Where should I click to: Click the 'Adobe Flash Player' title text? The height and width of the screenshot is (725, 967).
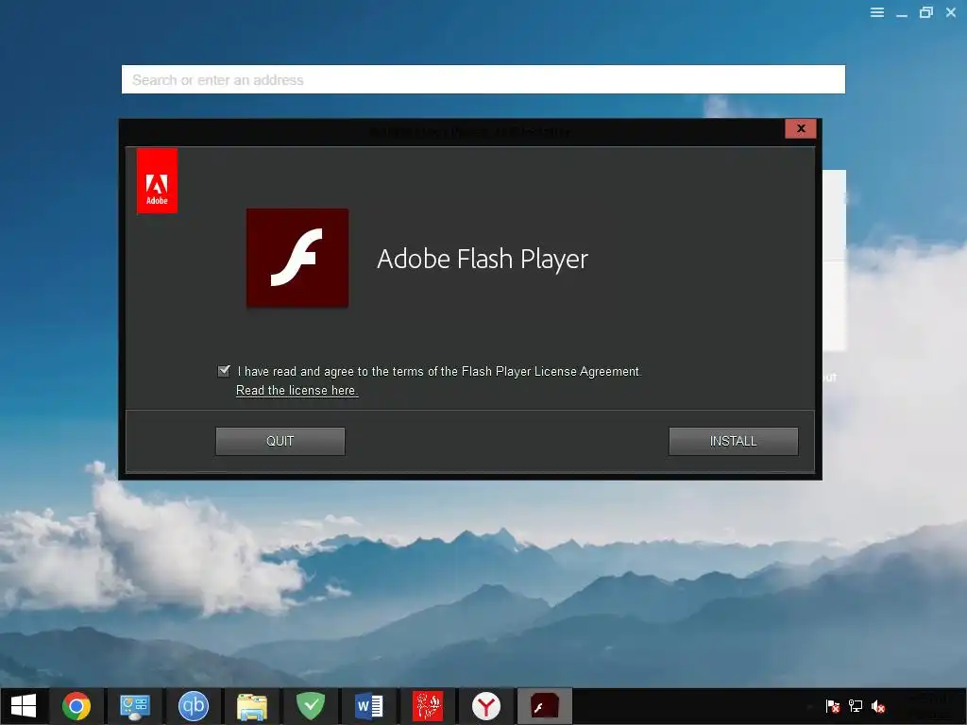[x=483, y=259]
